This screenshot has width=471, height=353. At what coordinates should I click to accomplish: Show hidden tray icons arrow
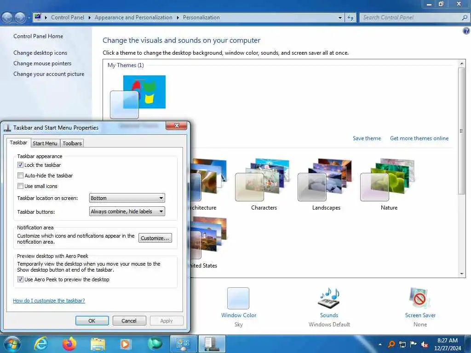(x=380, y=344)
